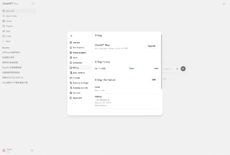Click the data controls database icon

click(x=71, y=73)
